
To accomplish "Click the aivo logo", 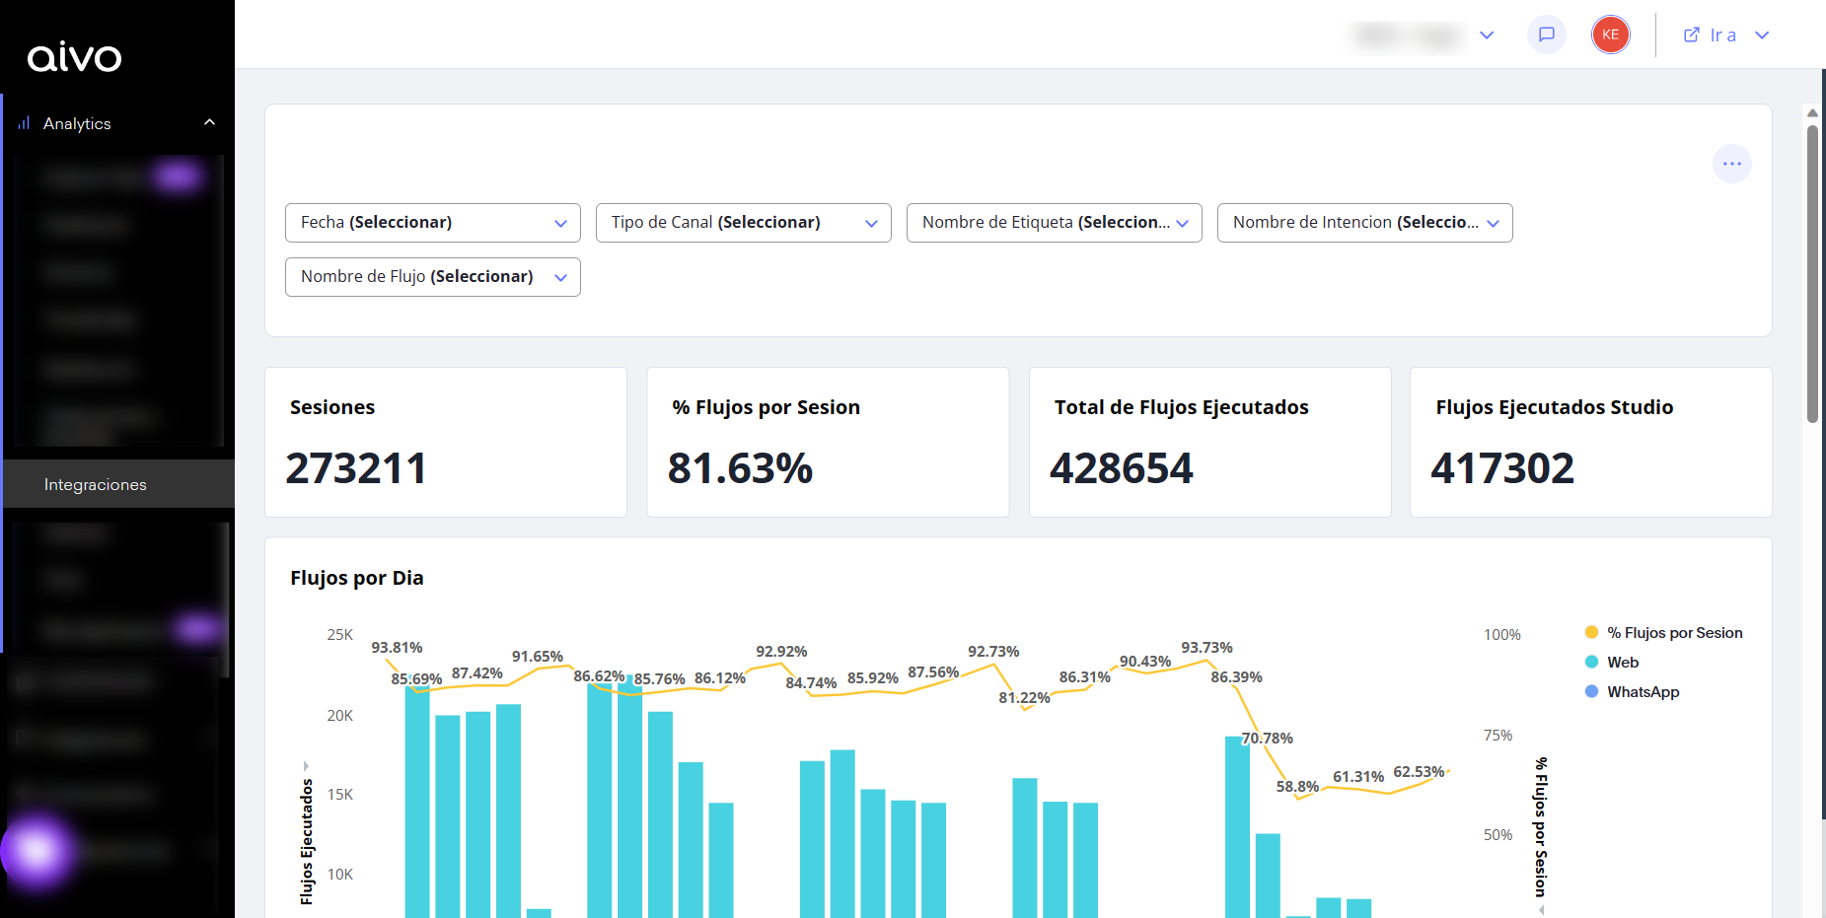I will click(75, 57).
